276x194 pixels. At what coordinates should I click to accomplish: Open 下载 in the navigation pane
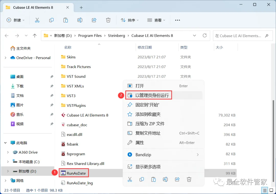click(17, 86)
